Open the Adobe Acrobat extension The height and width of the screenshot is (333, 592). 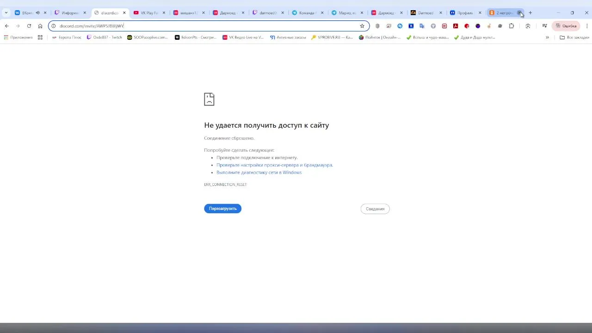pyautogui.click(x=456, y=26)
